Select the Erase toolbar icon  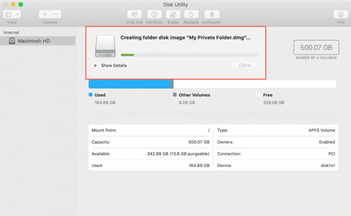[173, 14]
